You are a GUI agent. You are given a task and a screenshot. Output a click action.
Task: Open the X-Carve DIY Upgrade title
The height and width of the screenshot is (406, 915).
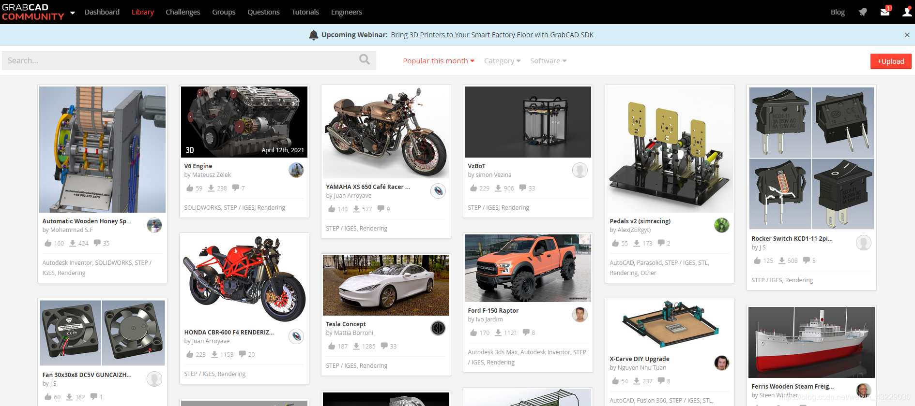click(x=640, y=359)
